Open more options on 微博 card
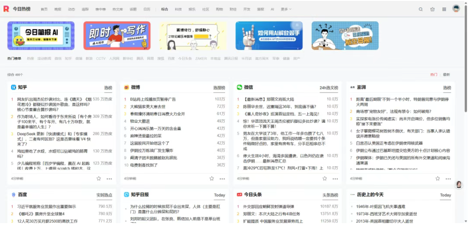Screen dimensions: 470x230 [x=222, y=179]
